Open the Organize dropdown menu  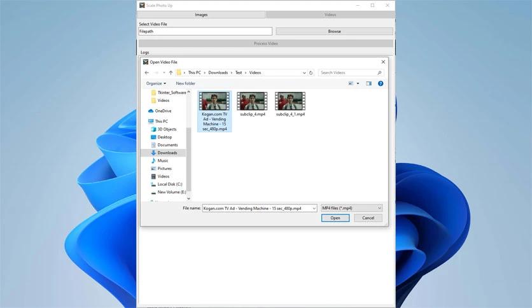pyautogui.click(x=156, y=83)
